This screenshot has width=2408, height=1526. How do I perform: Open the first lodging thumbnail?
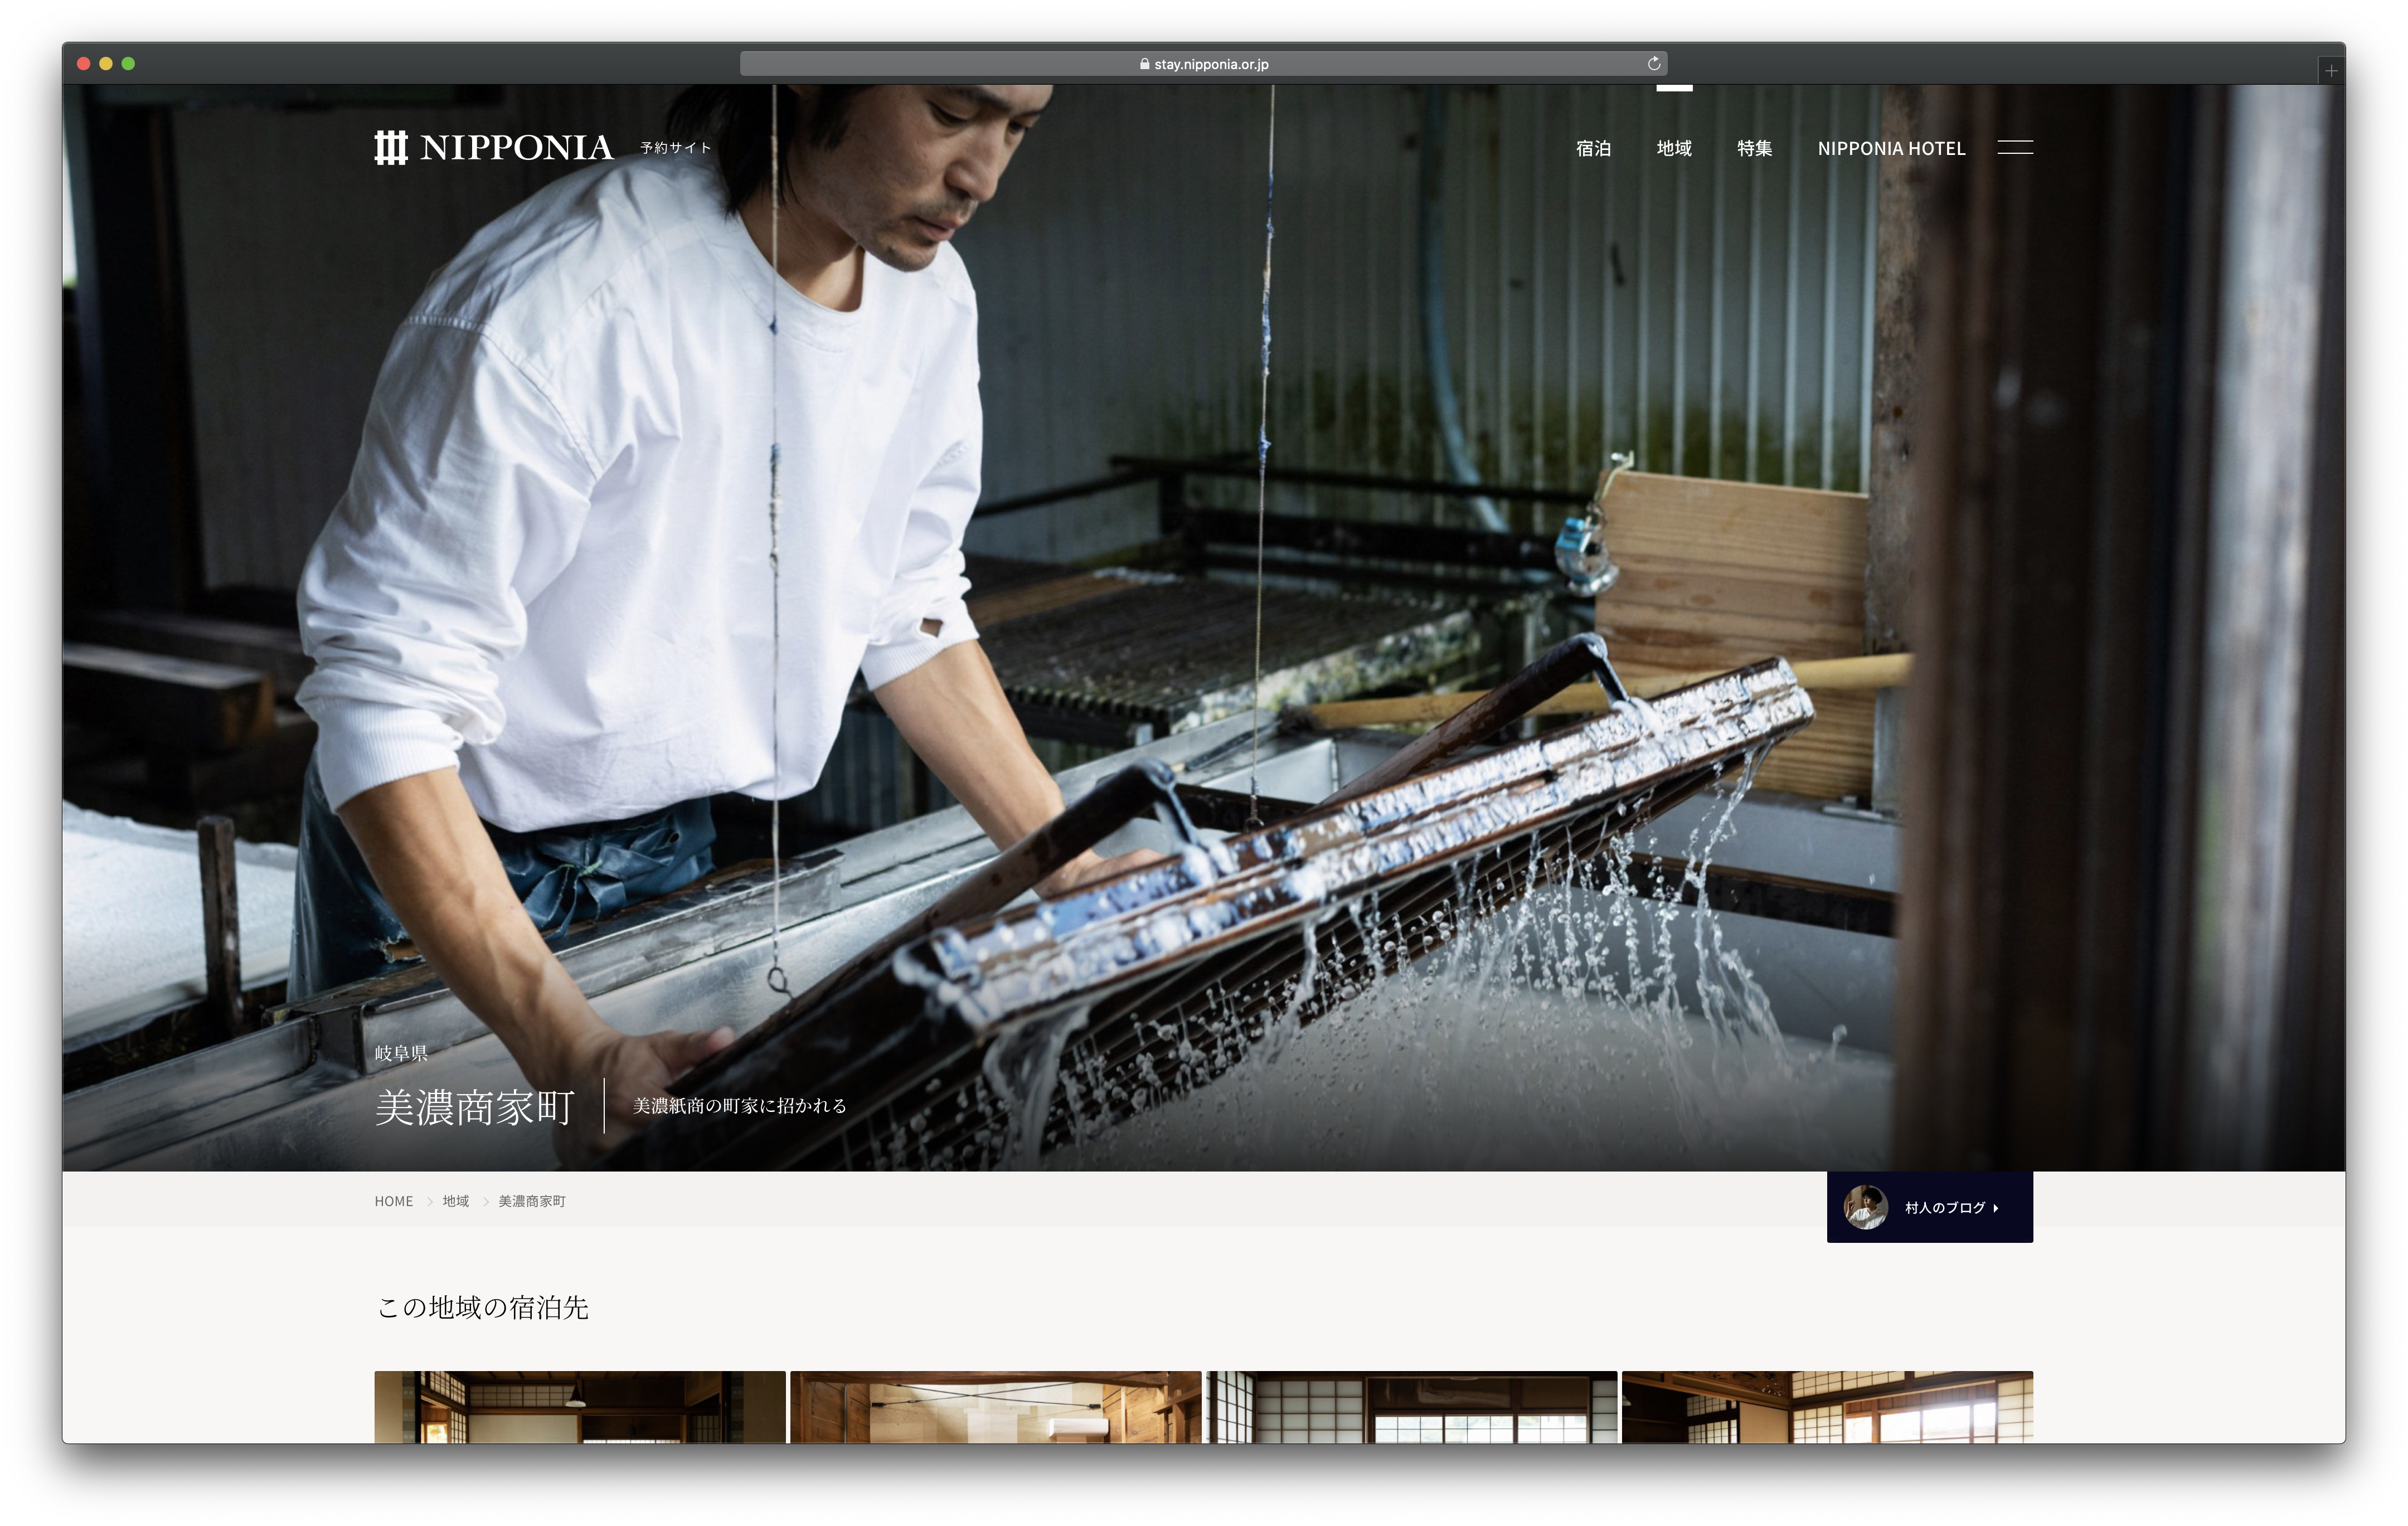coord(580,1406)
